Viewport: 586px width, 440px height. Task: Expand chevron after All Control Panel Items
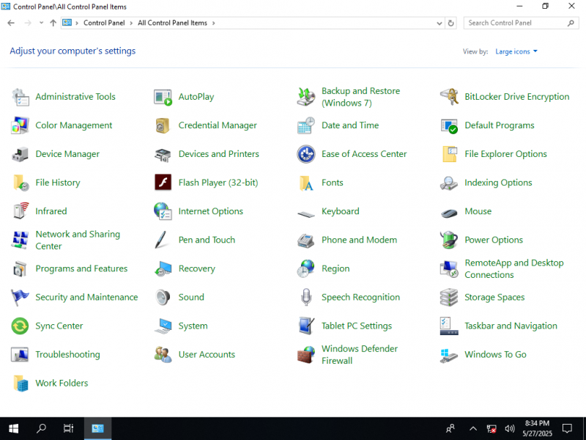[x=214, y=23]
